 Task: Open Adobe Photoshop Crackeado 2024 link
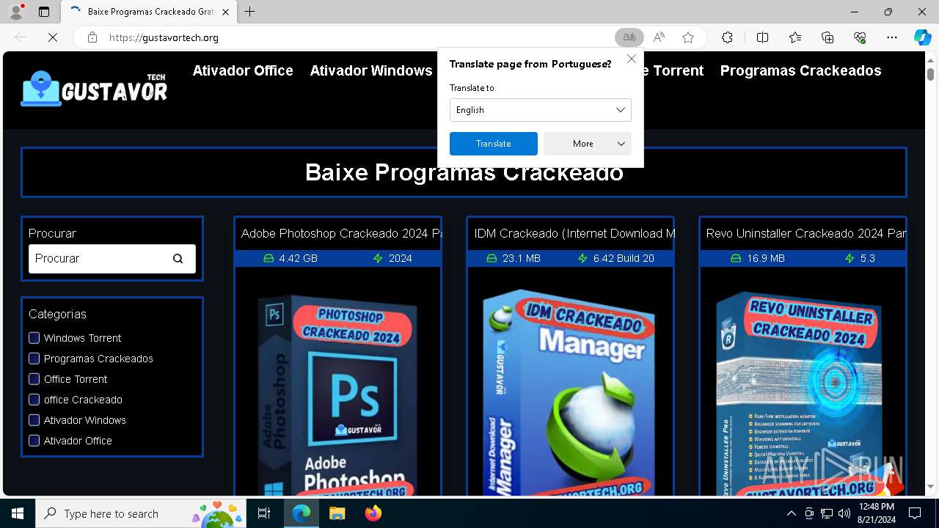click(x=341, y=233)
